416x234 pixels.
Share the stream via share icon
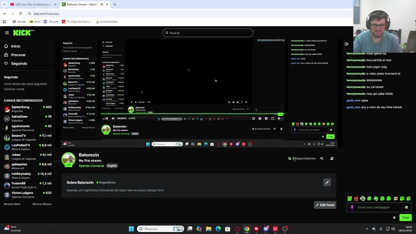pos(321,159)
